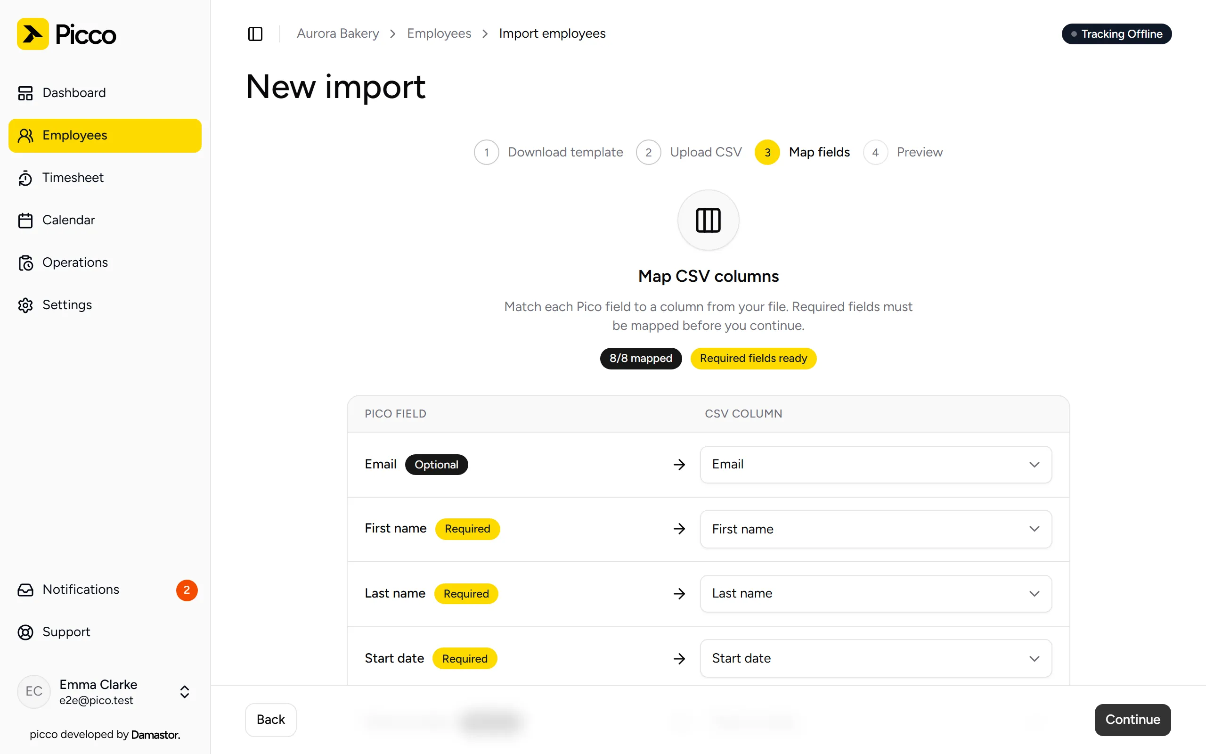Click the Map CSV columns icon
Screen dimensions: 1206x754
[x=708, y=220]
